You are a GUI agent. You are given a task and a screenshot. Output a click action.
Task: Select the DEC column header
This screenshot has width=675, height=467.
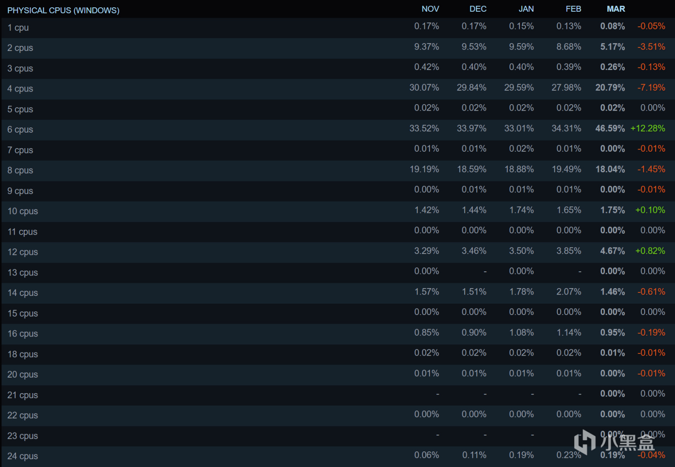point(478,9)
